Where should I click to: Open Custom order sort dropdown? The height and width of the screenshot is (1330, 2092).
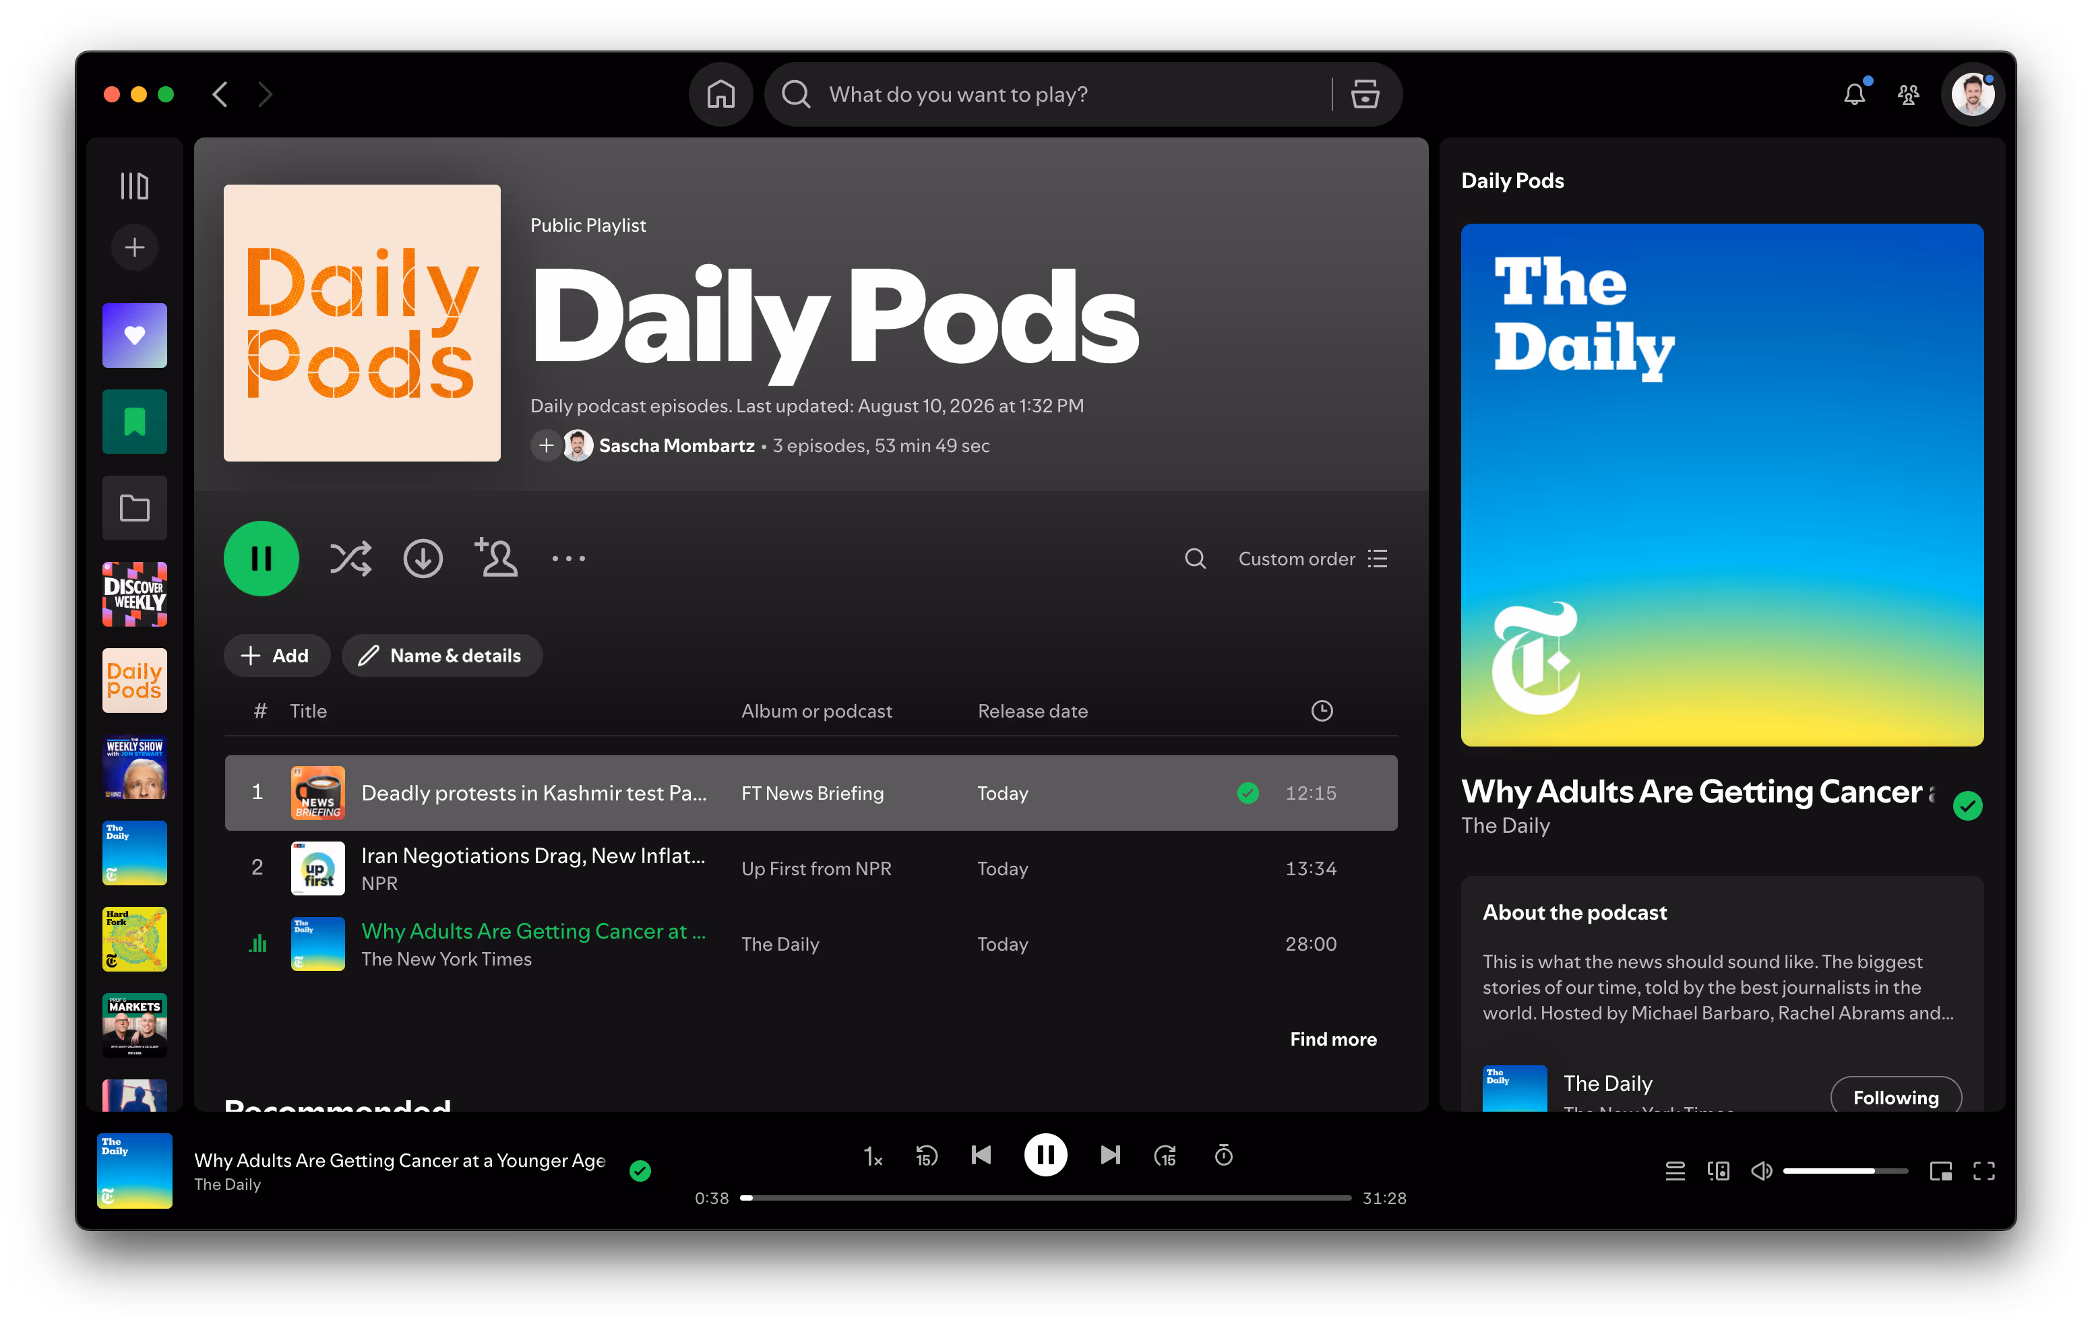tap(1313, 559)
